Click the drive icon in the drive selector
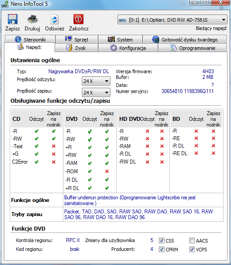The image size is (231, 265). pos(122,20)
